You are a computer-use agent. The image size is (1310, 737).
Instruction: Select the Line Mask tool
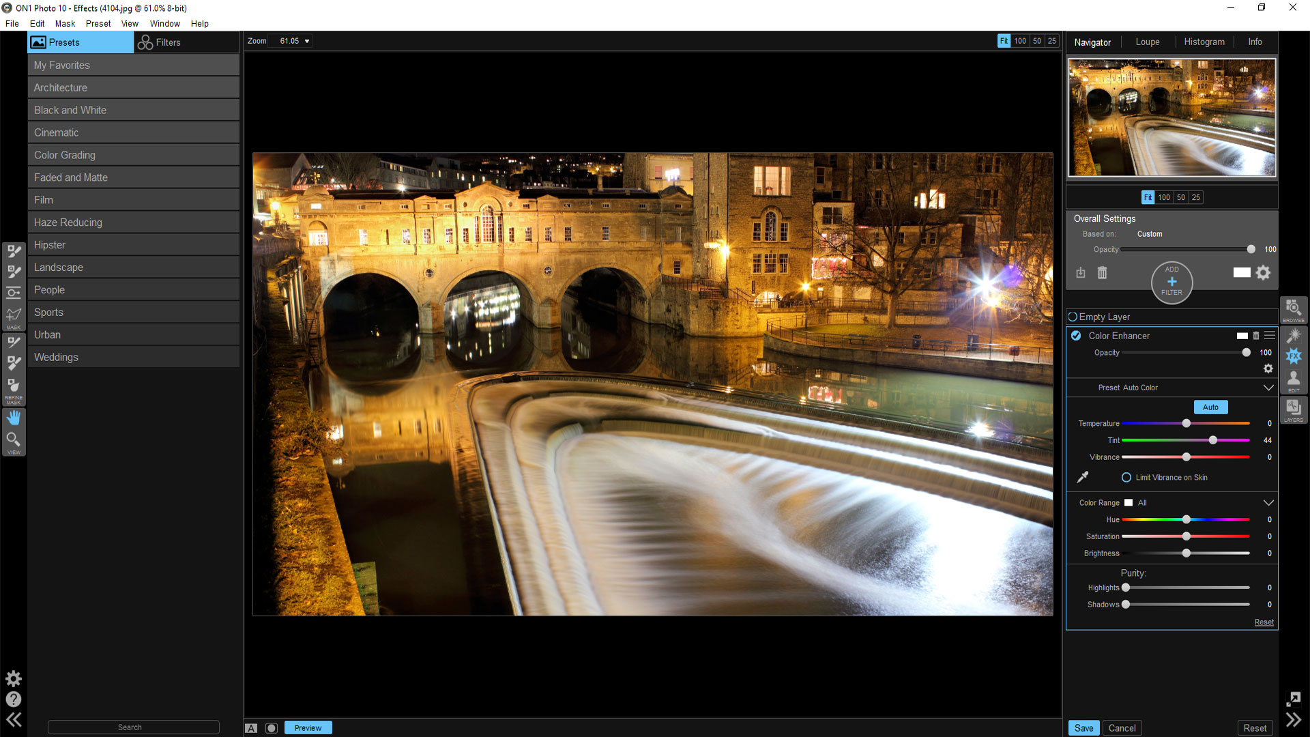coord(14,315)
